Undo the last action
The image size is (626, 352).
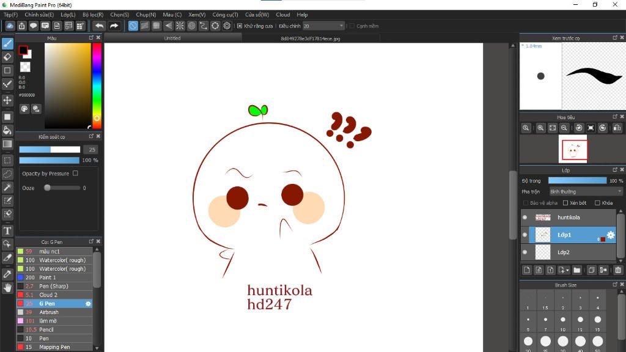99,26
